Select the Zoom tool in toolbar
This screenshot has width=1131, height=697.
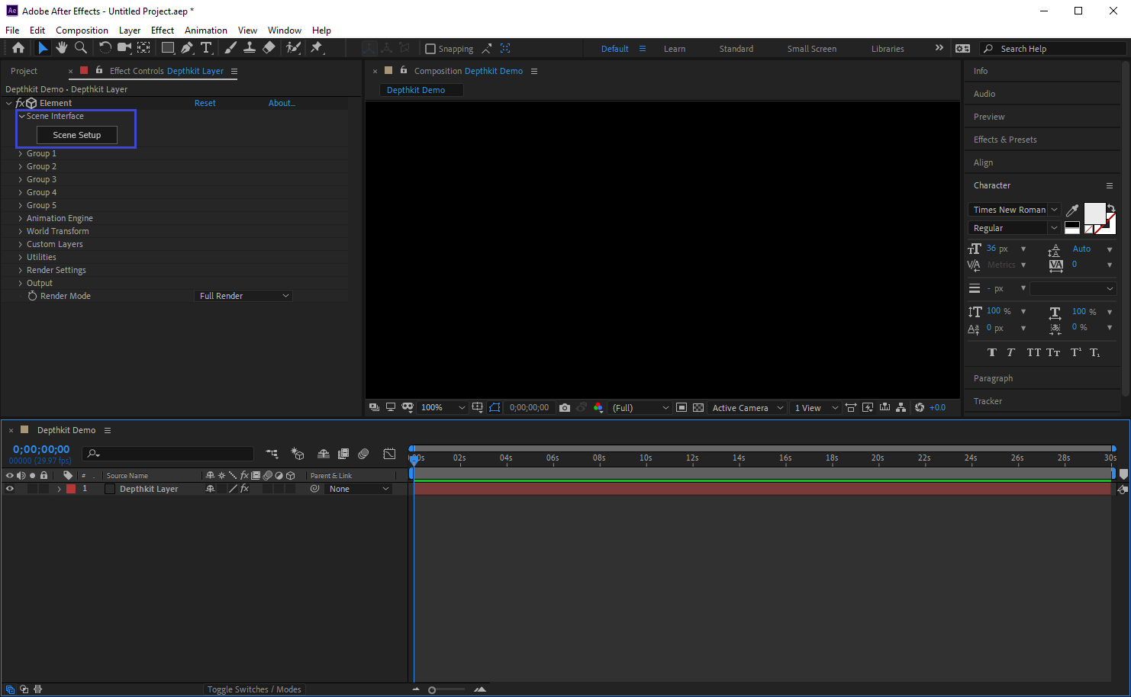tap(81, 48)
